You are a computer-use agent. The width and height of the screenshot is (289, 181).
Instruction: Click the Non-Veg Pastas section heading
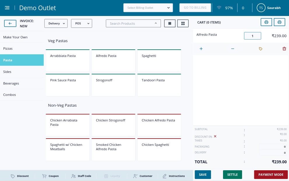(62, 105)
